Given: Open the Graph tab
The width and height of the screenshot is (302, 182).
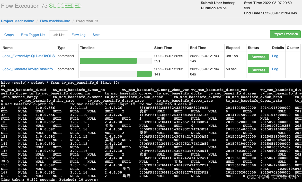Looking at the screenshot, I should (x=9, y=35).
